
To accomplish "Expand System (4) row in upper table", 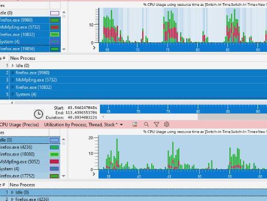I will click(13, 94).
